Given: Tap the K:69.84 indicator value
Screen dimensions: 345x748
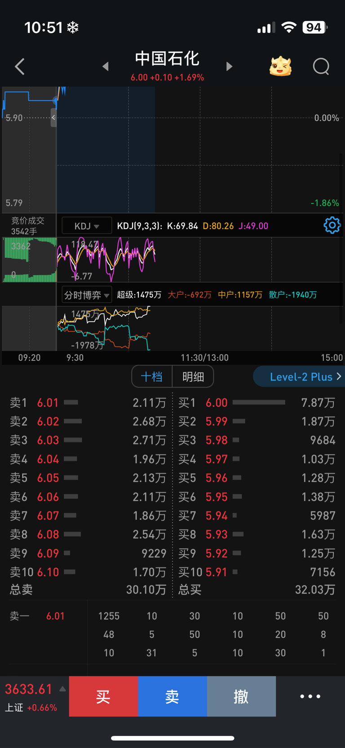Looking at the screenshot, I should [182, 226].
